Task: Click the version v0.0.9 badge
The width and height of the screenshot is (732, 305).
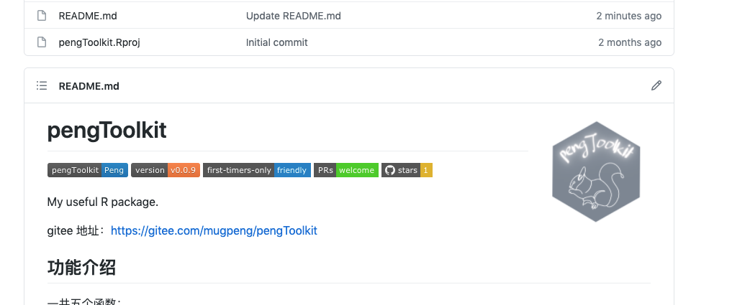Action: (166, 170)
